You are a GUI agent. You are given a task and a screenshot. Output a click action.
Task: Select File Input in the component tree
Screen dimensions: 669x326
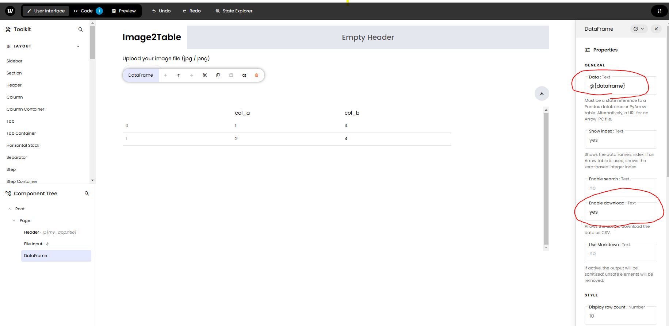pyautogui.click(x=33, y=244)
